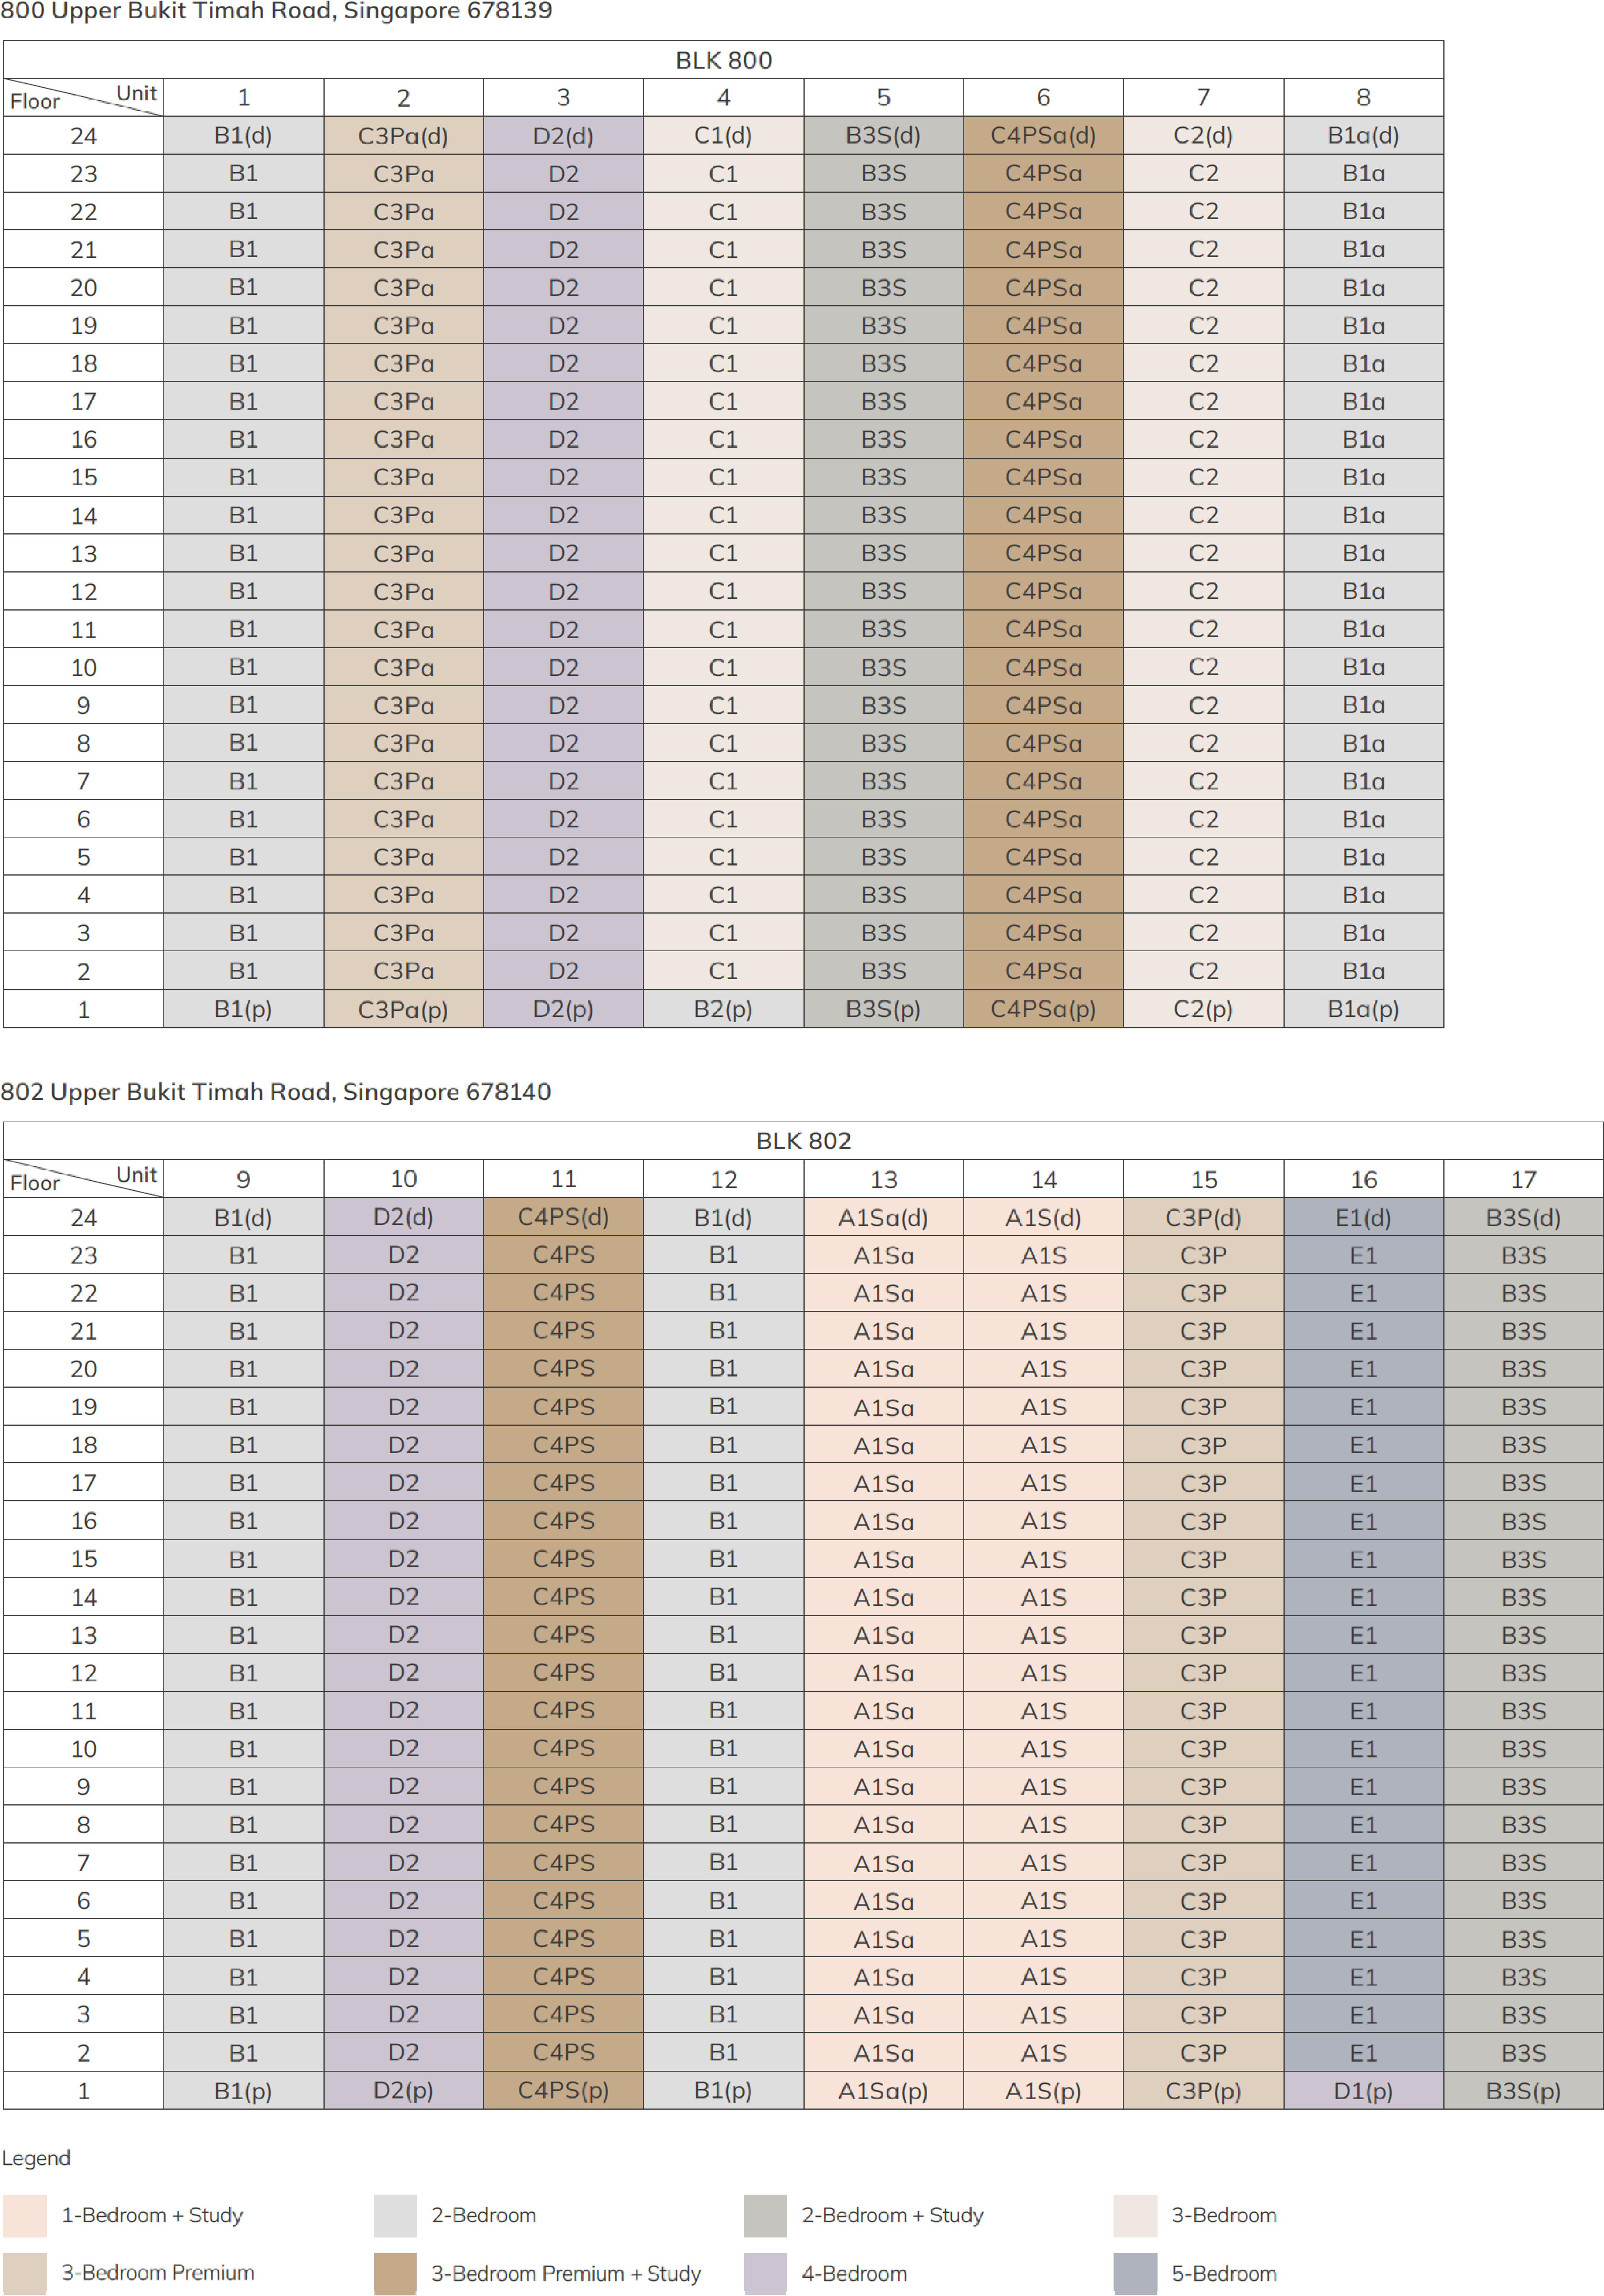Click the B3S(d) cell in unit 17
1604x2296 pixels.
tap(1523, 1217)
